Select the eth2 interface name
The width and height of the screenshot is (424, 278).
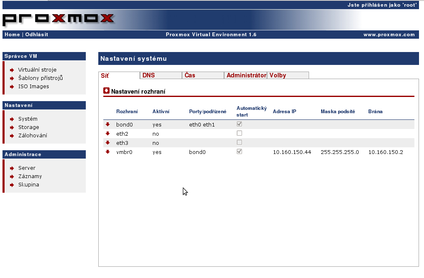(x=122, y=134)
